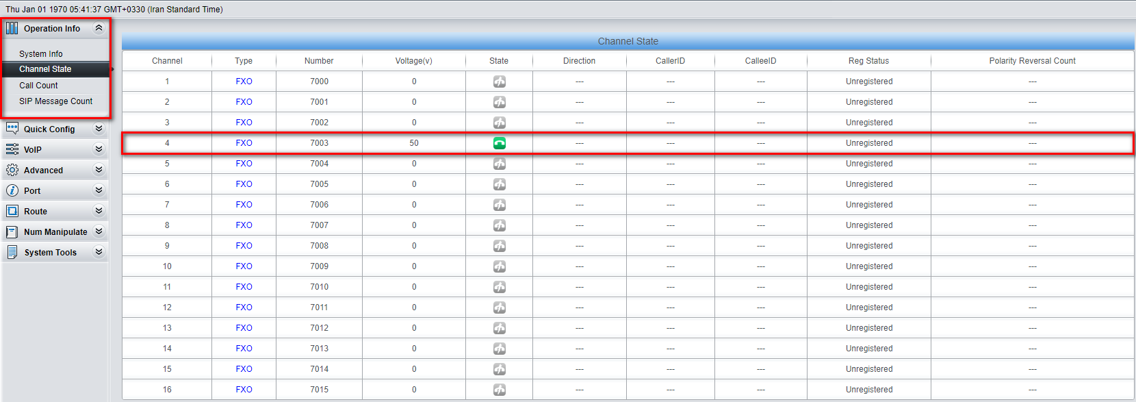Click FXO link for number 7005

244,184
